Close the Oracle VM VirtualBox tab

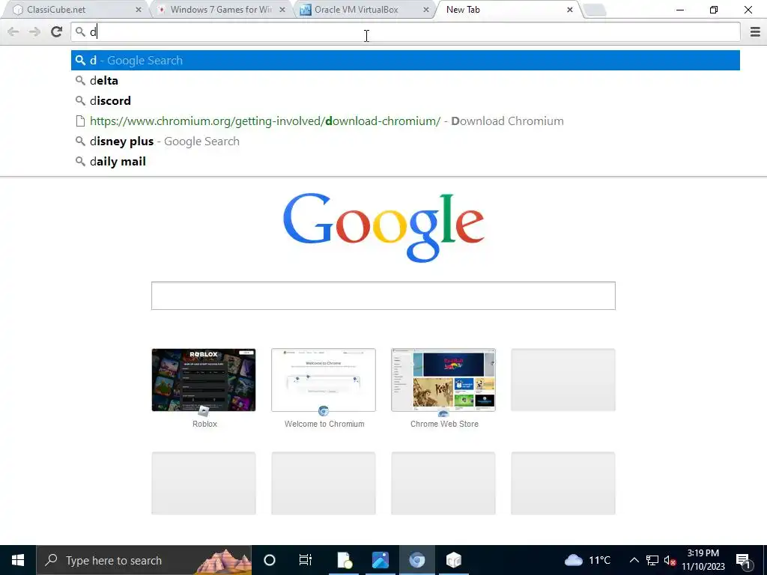click(426, 10)
